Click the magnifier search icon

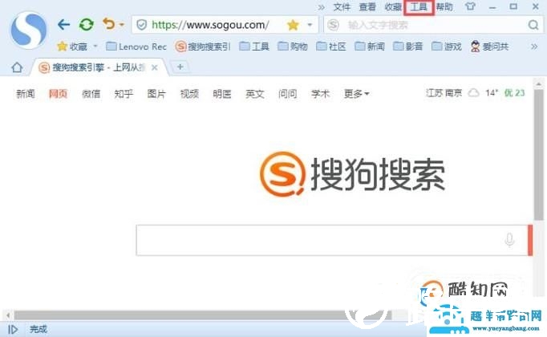[533, 25]
